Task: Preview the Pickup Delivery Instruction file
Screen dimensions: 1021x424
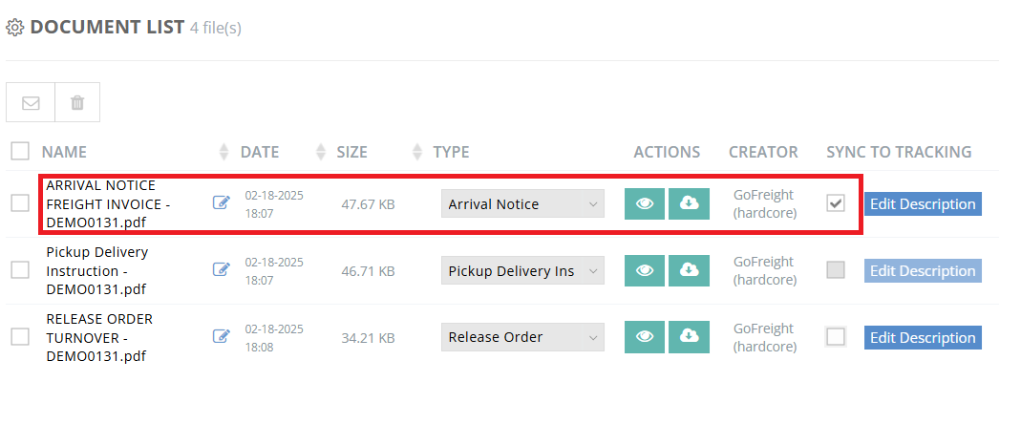Action: 645,270
